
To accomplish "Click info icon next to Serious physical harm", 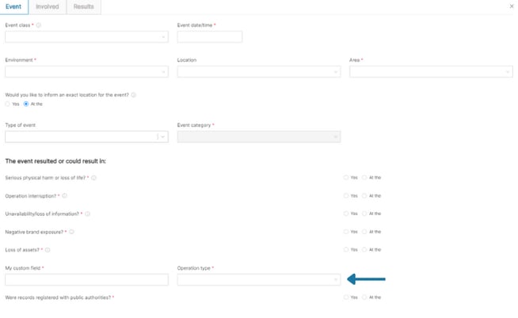I will point(93,178).
